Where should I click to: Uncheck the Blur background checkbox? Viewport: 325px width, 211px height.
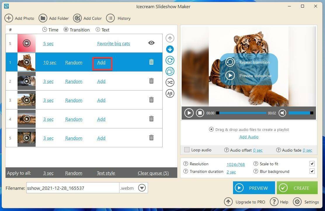pyautogui.click(x=312, y=171)
